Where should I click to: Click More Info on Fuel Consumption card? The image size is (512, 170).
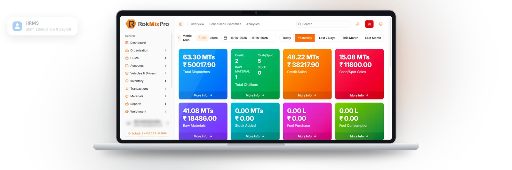pos(359,136)
